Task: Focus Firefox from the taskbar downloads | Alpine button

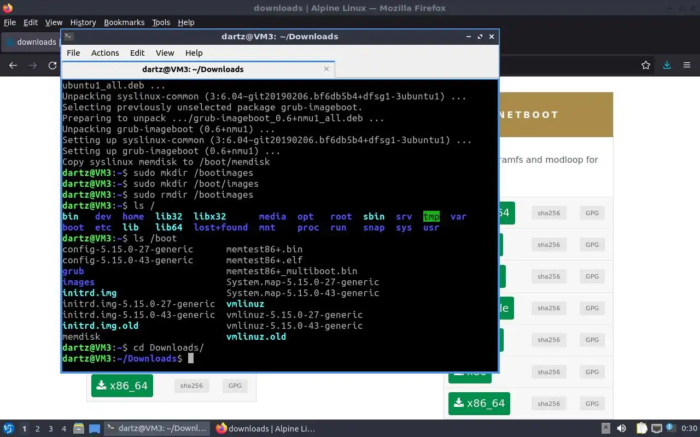Action: click(x=266, y=428)
